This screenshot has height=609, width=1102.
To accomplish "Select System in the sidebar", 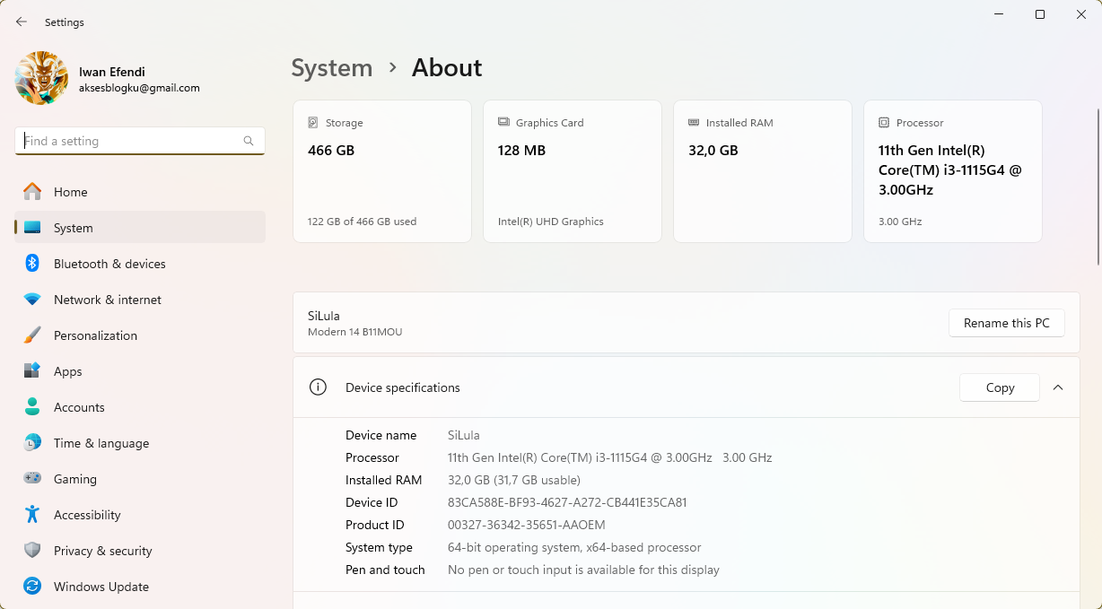I will click(140, 228).
